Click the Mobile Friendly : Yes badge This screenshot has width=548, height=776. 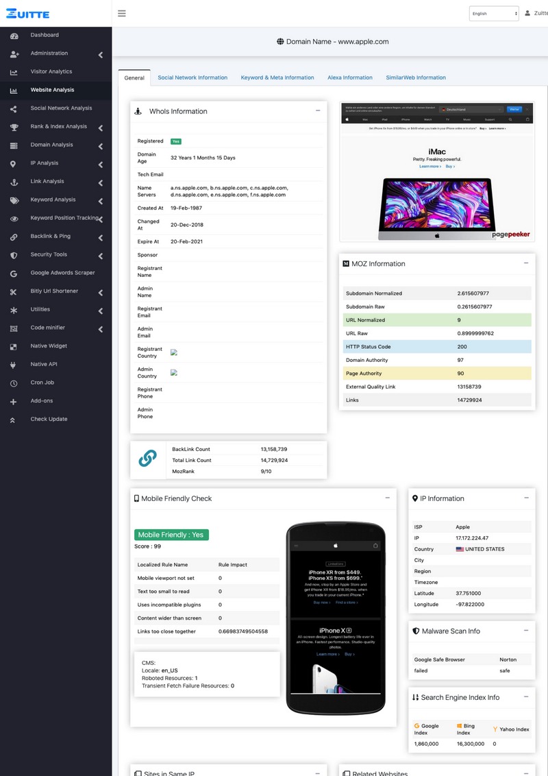(x=171, y=535)
